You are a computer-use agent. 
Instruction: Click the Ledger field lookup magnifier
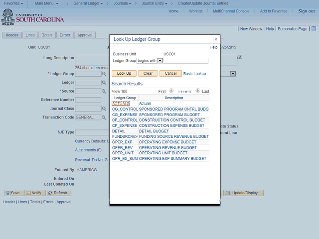click(x=104, y=83)
